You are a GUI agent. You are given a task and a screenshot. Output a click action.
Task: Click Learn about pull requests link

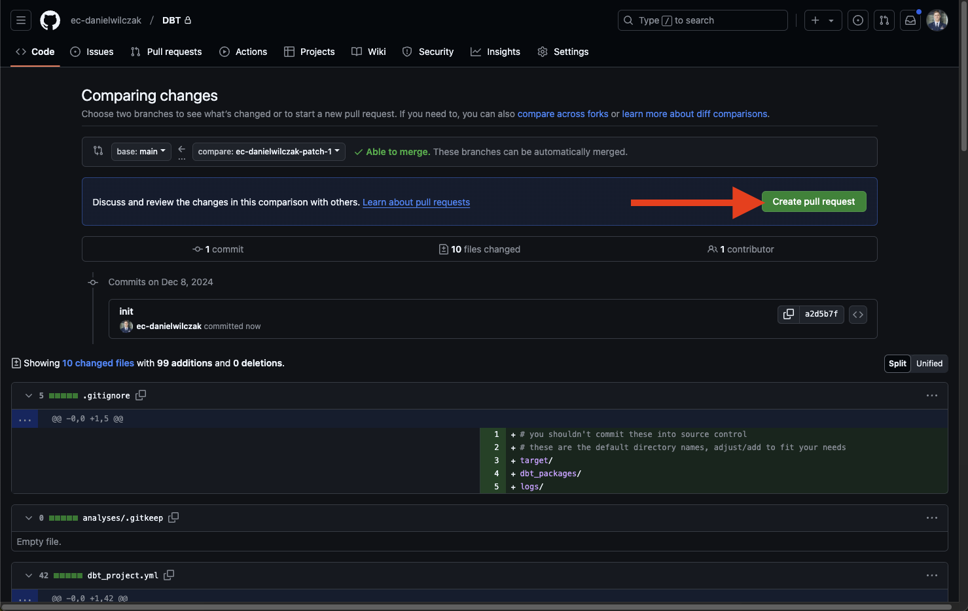point(416,202)
